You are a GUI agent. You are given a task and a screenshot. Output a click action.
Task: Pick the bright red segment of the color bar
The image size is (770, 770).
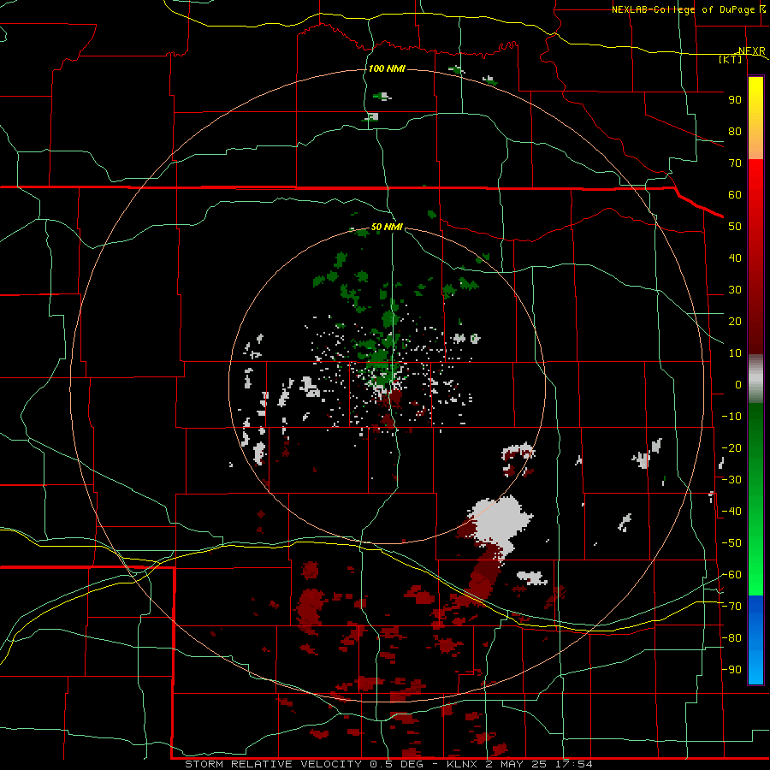pos(755,257)
